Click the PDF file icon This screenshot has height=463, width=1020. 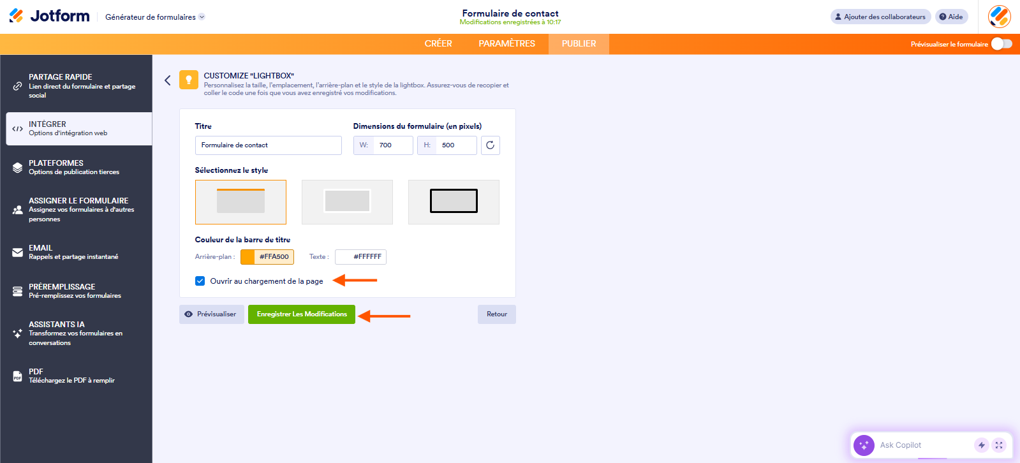pyautogui.click(x=18, y=376)
